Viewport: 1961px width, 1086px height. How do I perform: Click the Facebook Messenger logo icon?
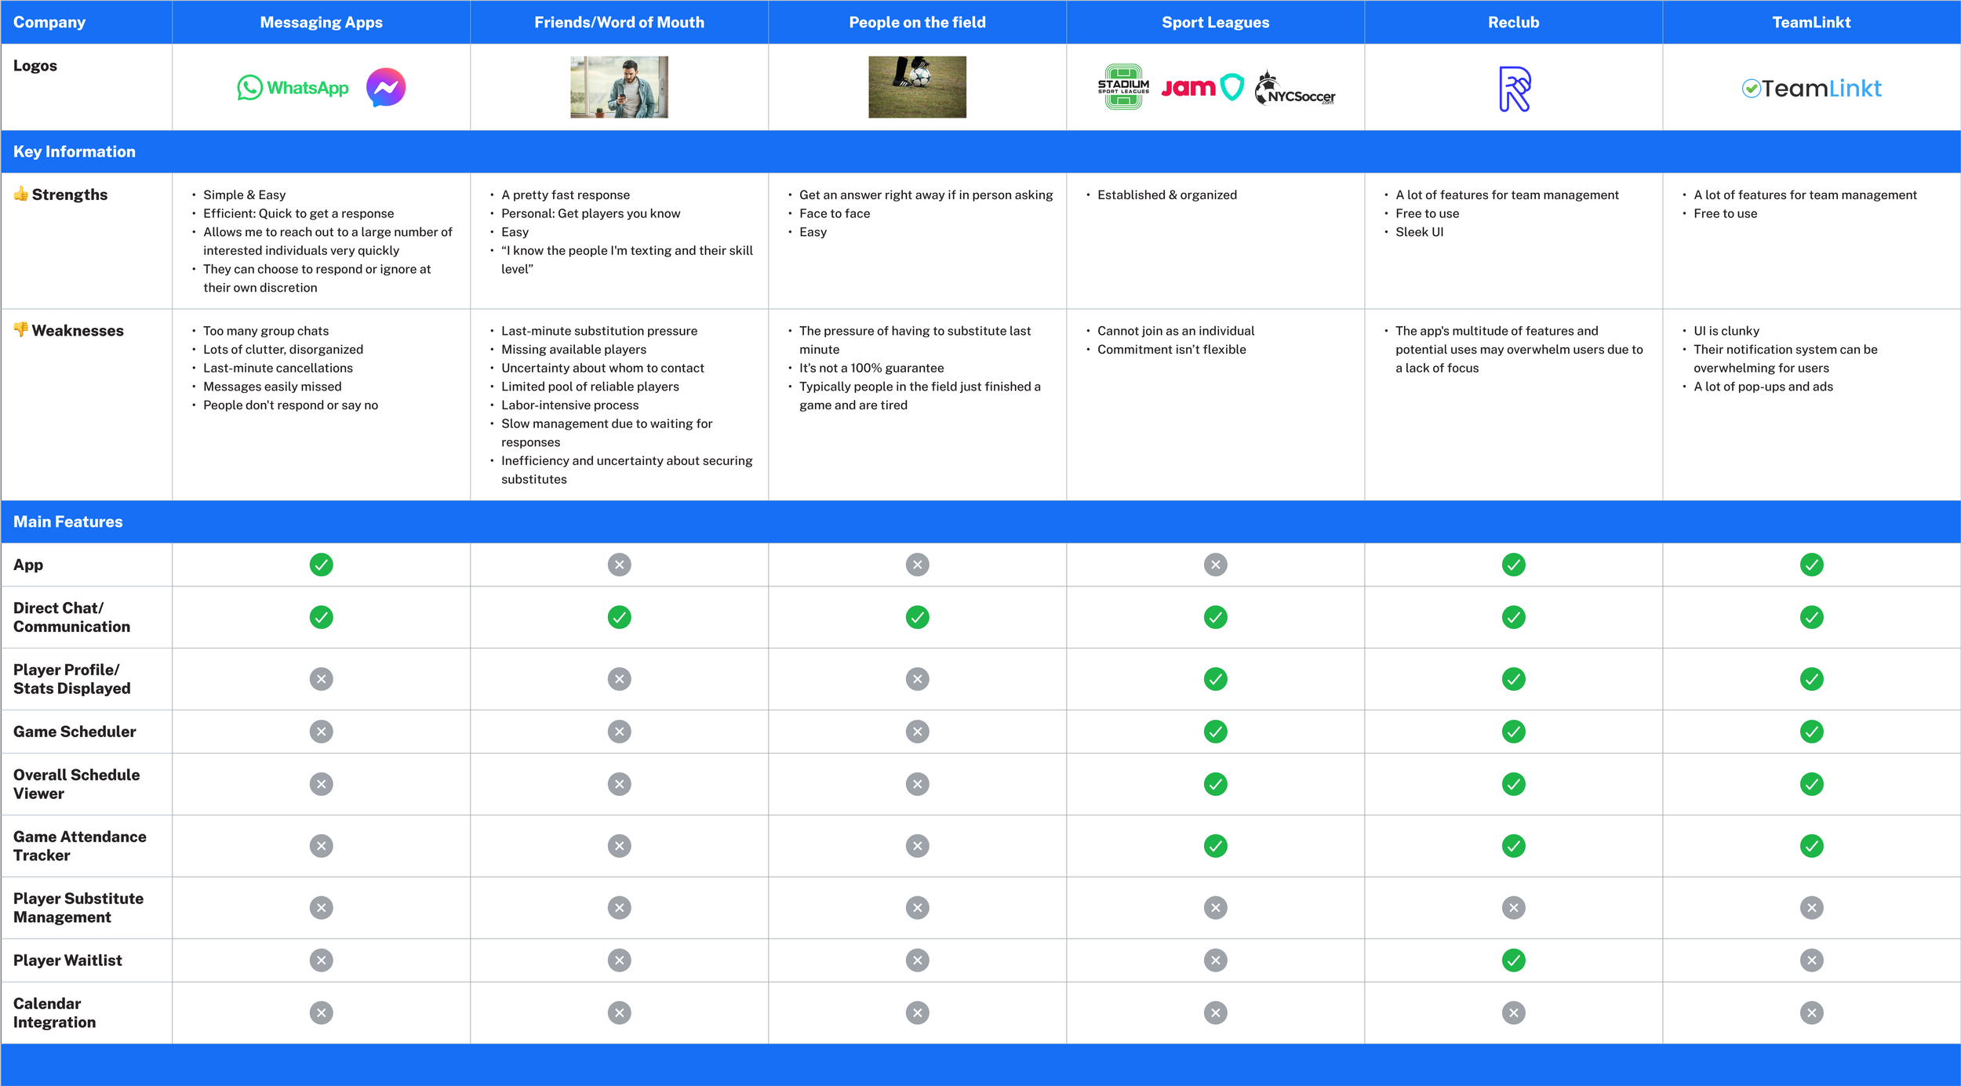tap(385, 88)
